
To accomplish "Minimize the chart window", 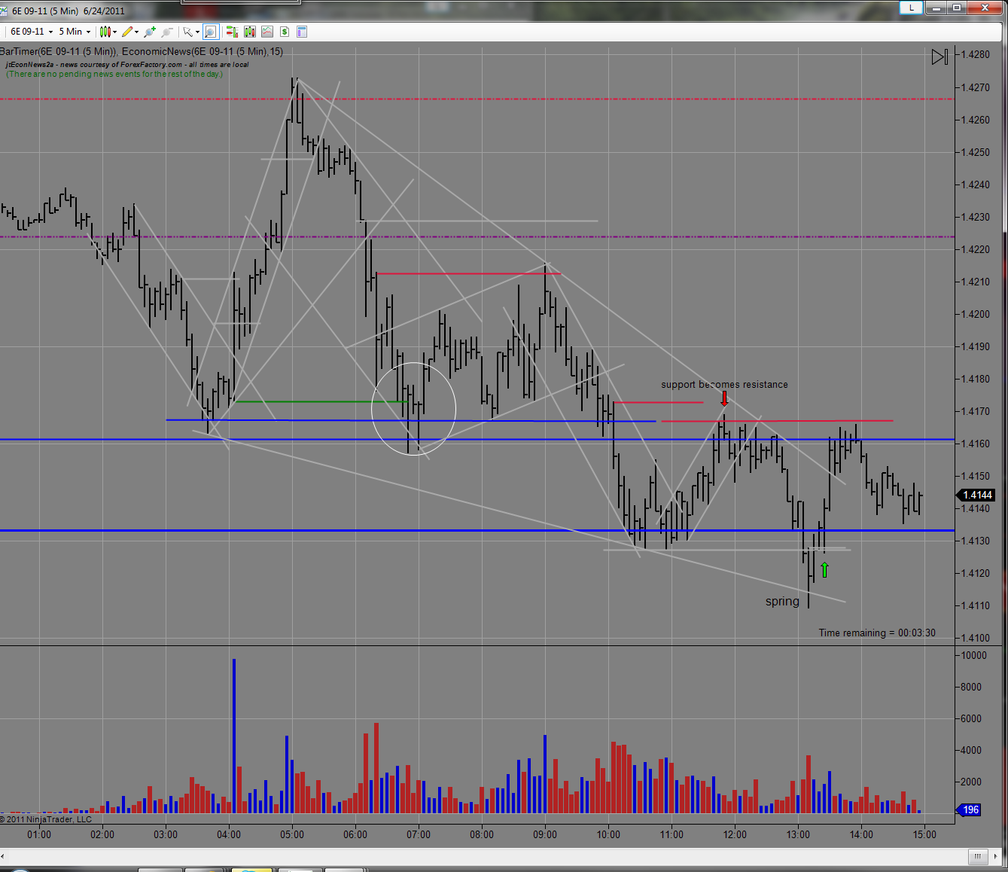I will (936, 8).
